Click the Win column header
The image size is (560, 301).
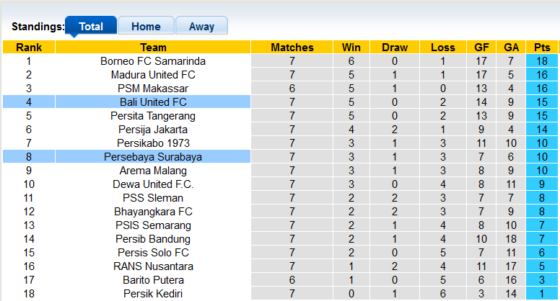point(351,48)
